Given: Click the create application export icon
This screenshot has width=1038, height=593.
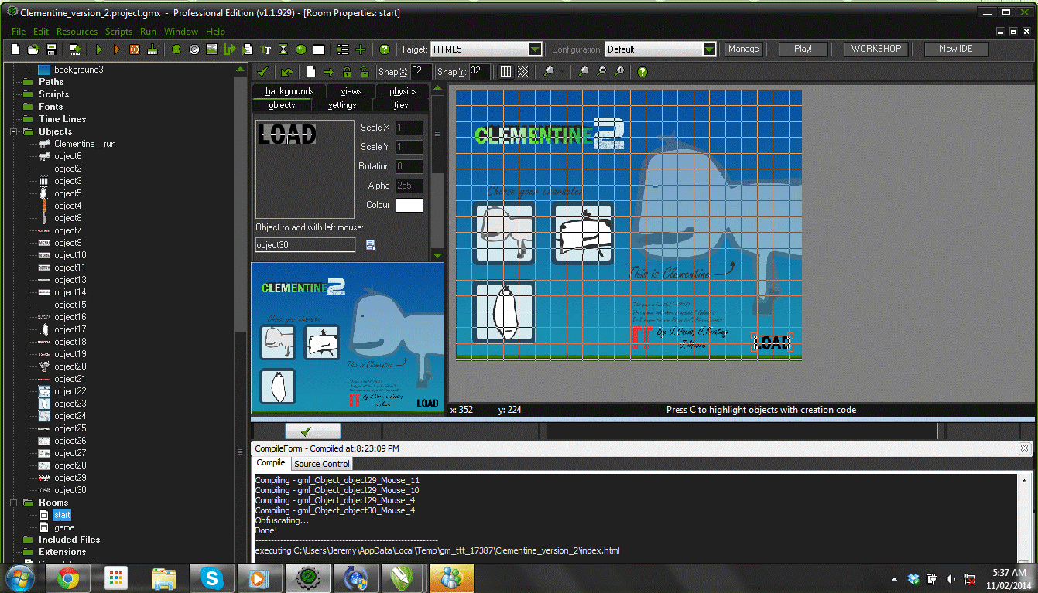Looking at the screenshot, I should coord(75,49).
